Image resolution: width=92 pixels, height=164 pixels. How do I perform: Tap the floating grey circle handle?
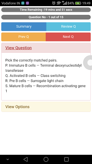88,63
